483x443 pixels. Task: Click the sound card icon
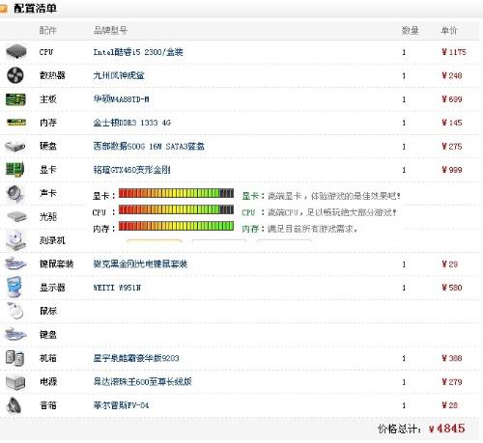tap(14, 194)
